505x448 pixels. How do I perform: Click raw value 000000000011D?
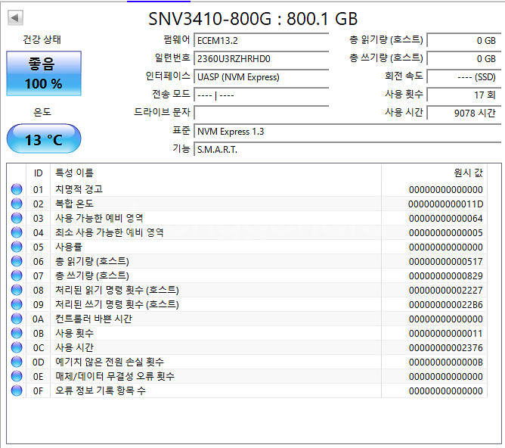click(x=446, y=204)
